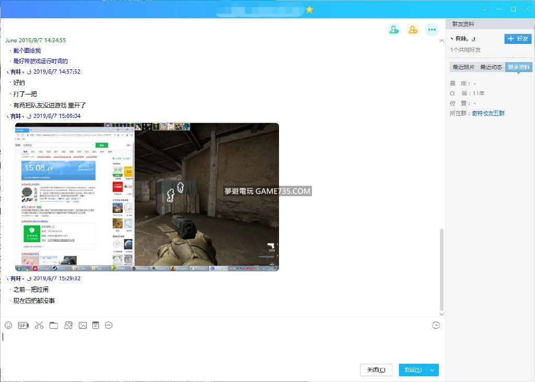Jump to top of chat arrow
The image size is (535, 382).
442,41
